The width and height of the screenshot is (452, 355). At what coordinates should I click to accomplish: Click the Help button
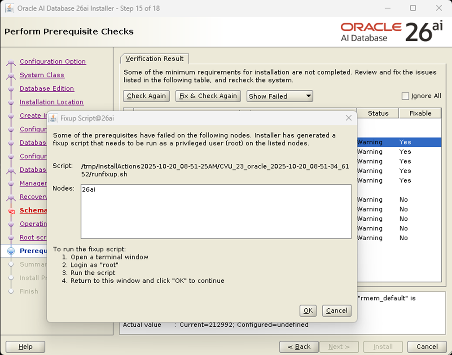(25, 347)
